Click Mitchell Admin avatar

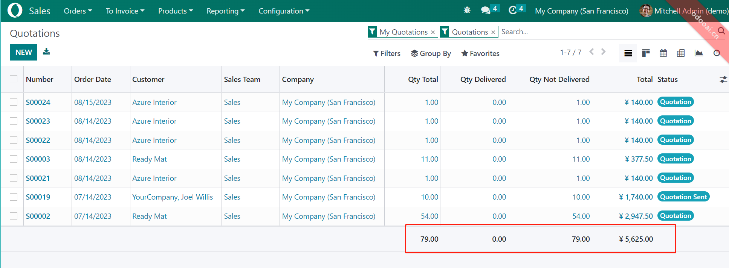point(646,11)
